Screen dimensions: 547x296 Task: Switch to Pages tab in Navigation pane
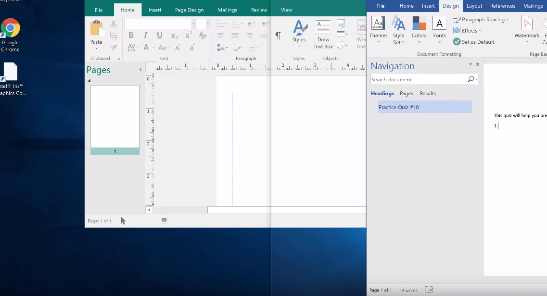[x=407, y=93]
